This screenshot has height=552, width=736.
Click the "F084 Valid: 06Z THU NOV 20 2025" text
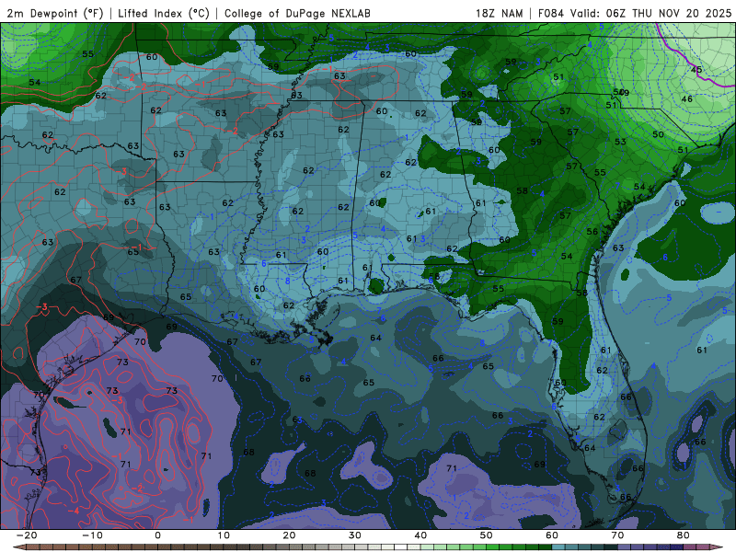click(x=635, y=13)
